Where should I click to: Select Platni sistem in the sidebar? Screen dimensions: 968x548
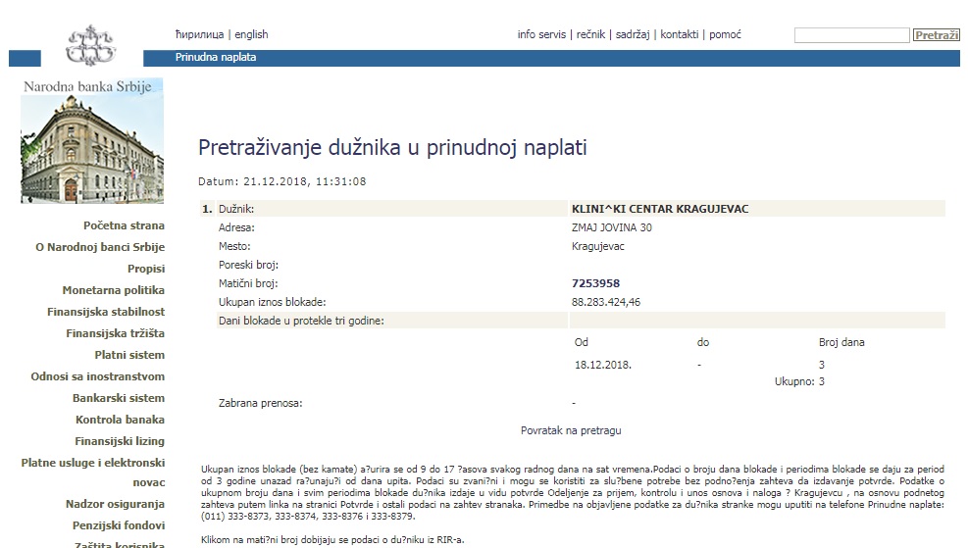pos(129,355)
